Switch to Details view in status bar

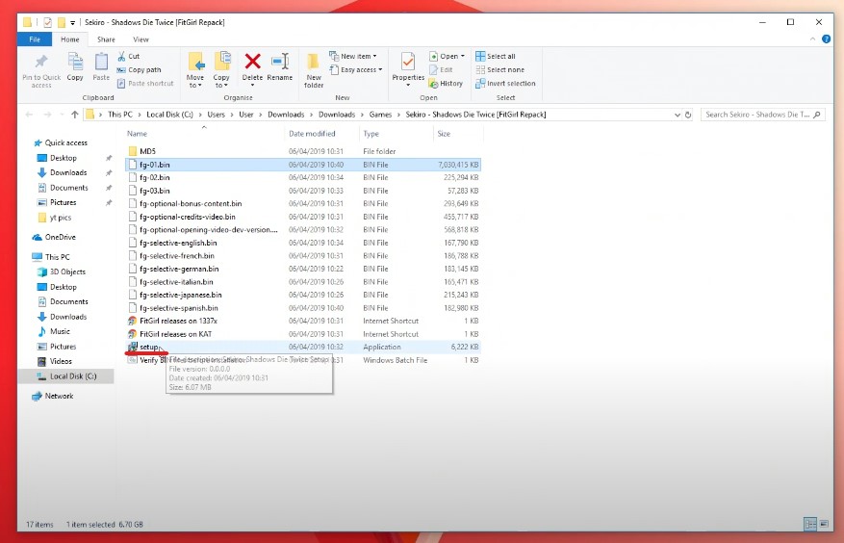(810, 524)
